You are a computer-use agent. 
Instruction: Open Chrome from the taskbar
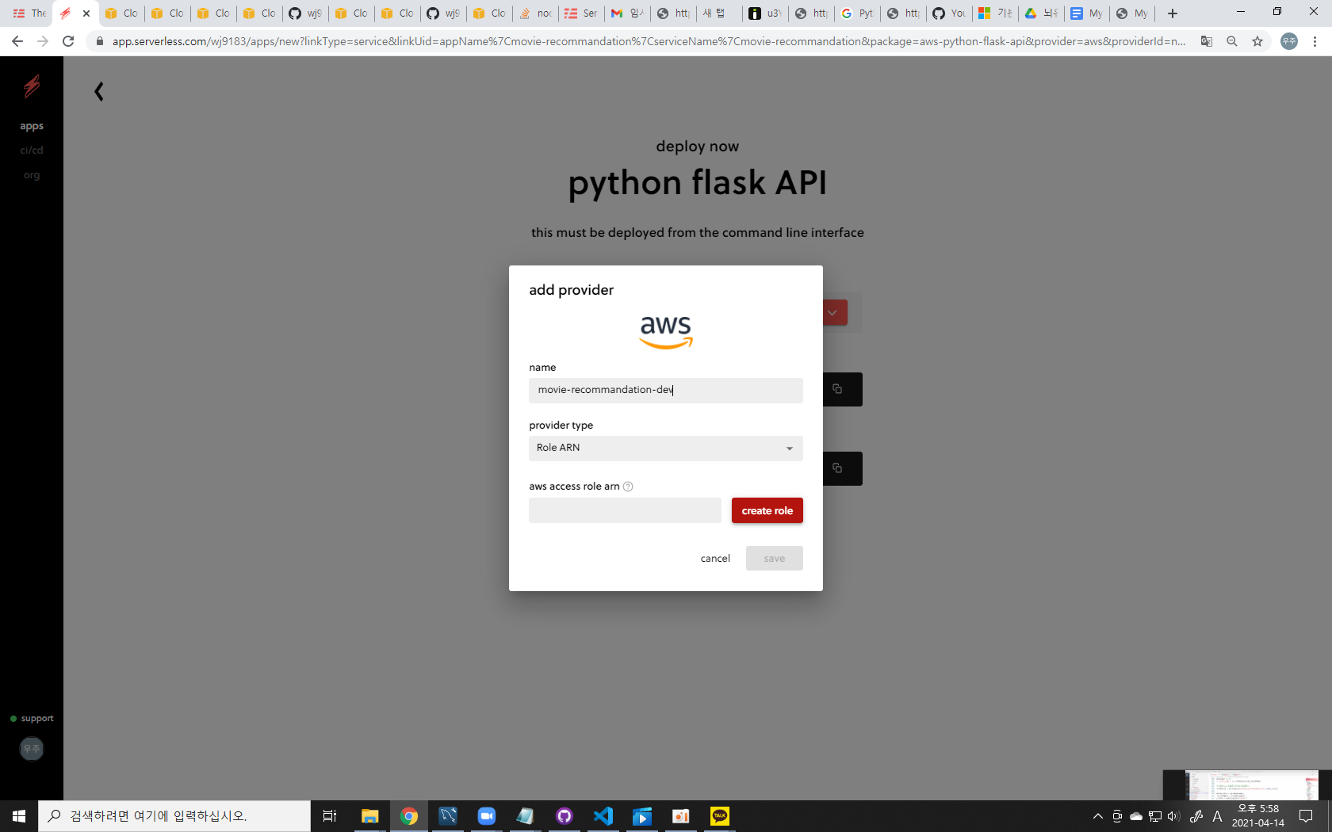click(409, 816)
